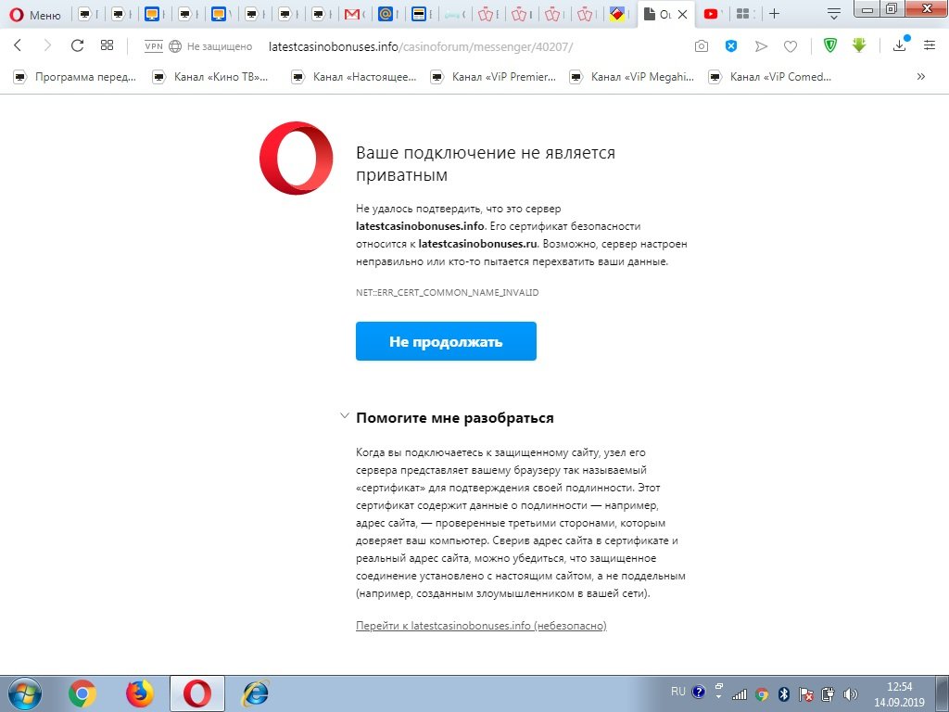Open the downloads icon in the toolbar
Screen dimensions: 949x712
point(900,46)
